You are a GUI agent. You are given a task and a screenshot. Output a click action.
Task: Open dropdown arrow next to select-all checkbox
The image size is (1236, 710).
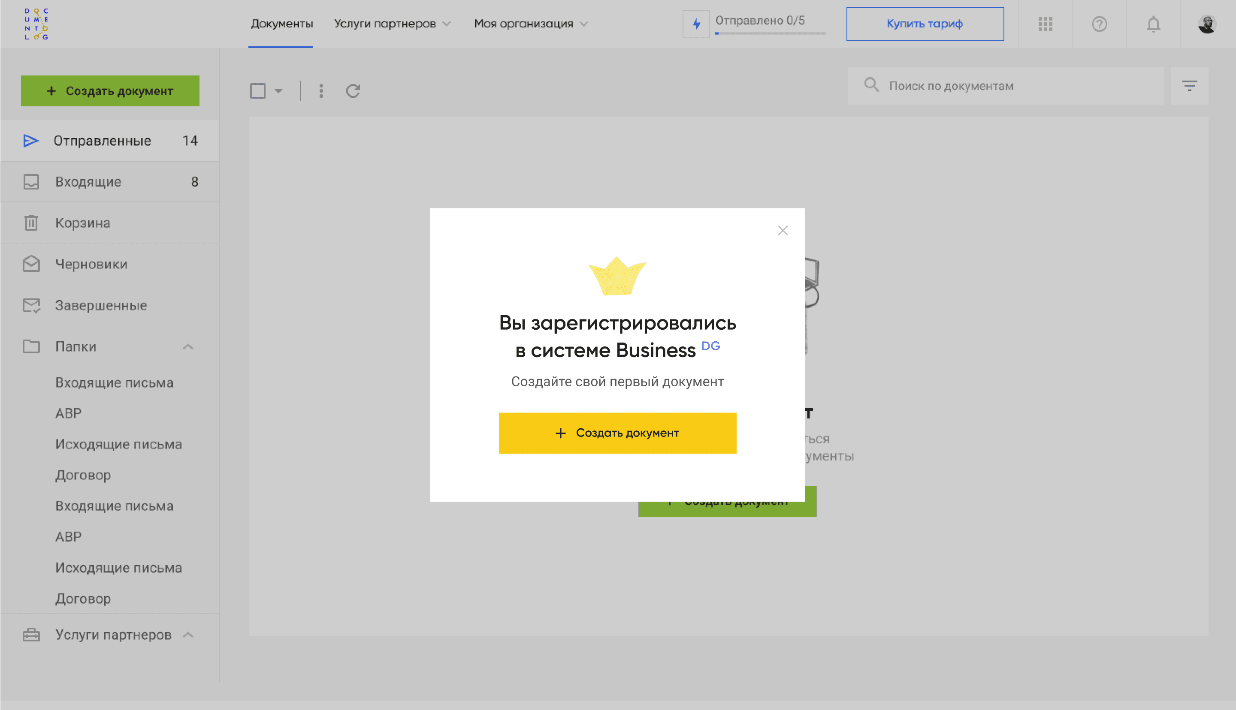[278, 91]
